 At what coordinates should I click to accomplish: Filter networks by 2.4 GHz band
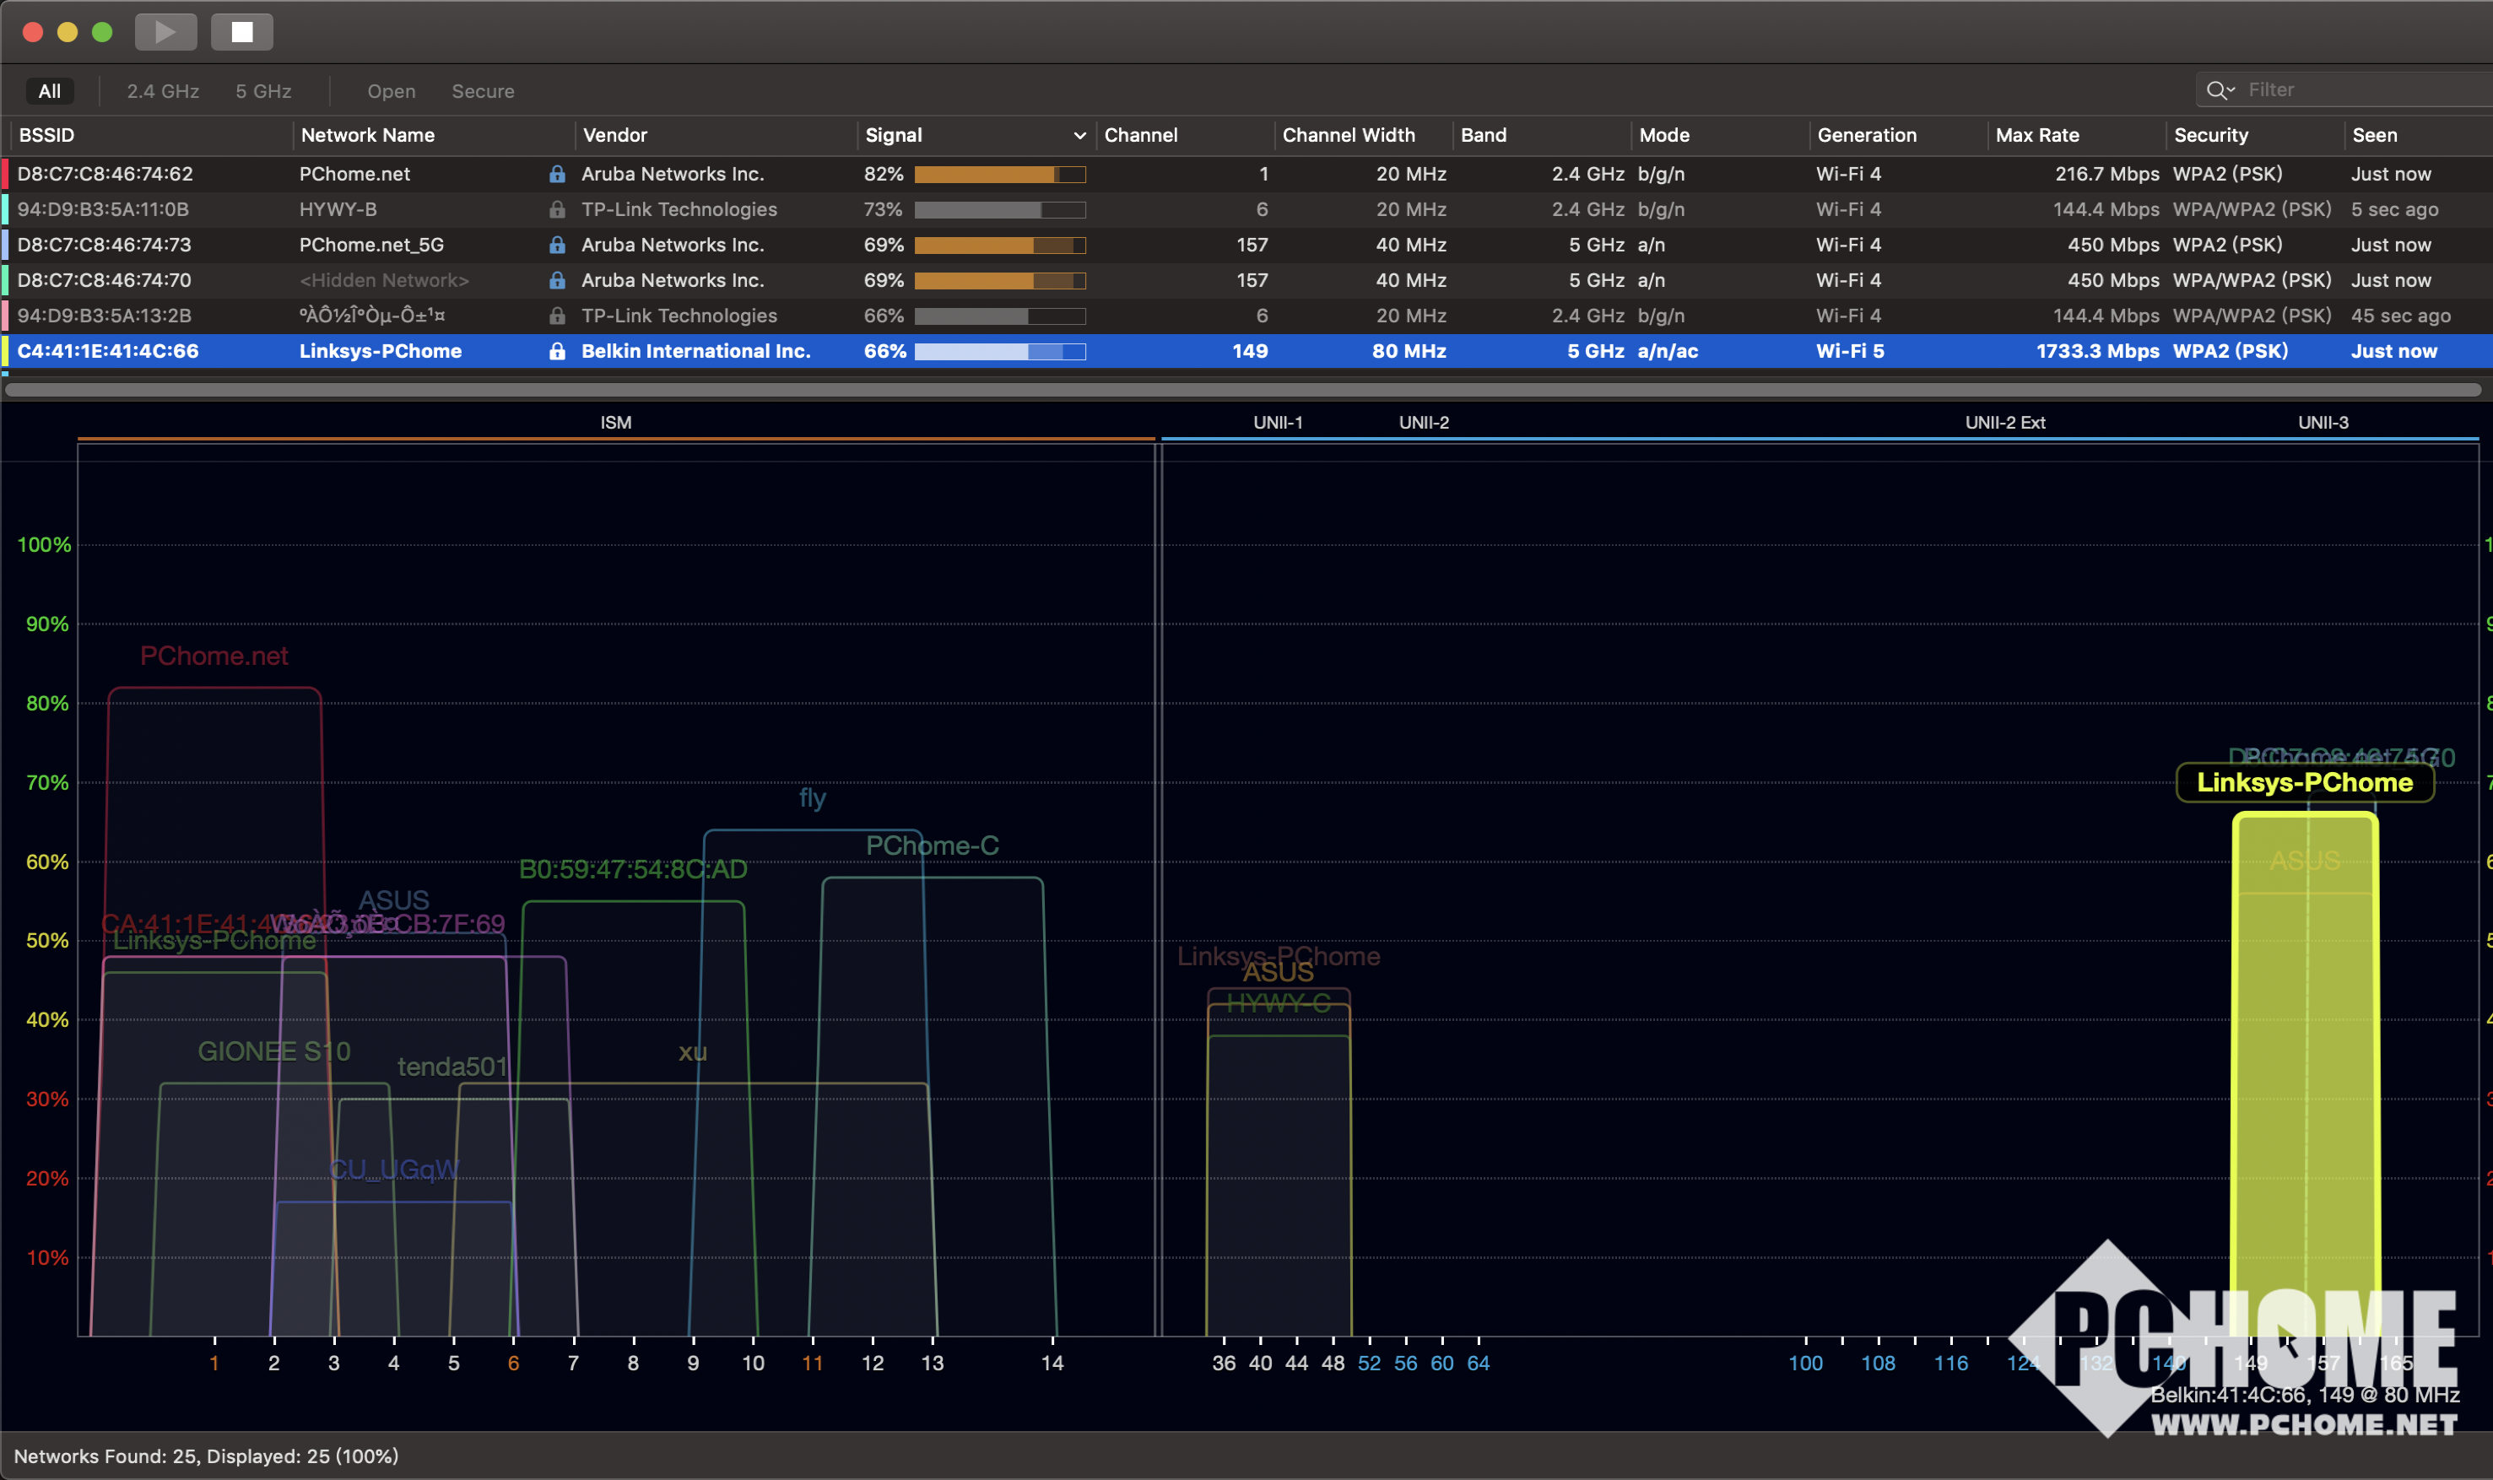163,91
